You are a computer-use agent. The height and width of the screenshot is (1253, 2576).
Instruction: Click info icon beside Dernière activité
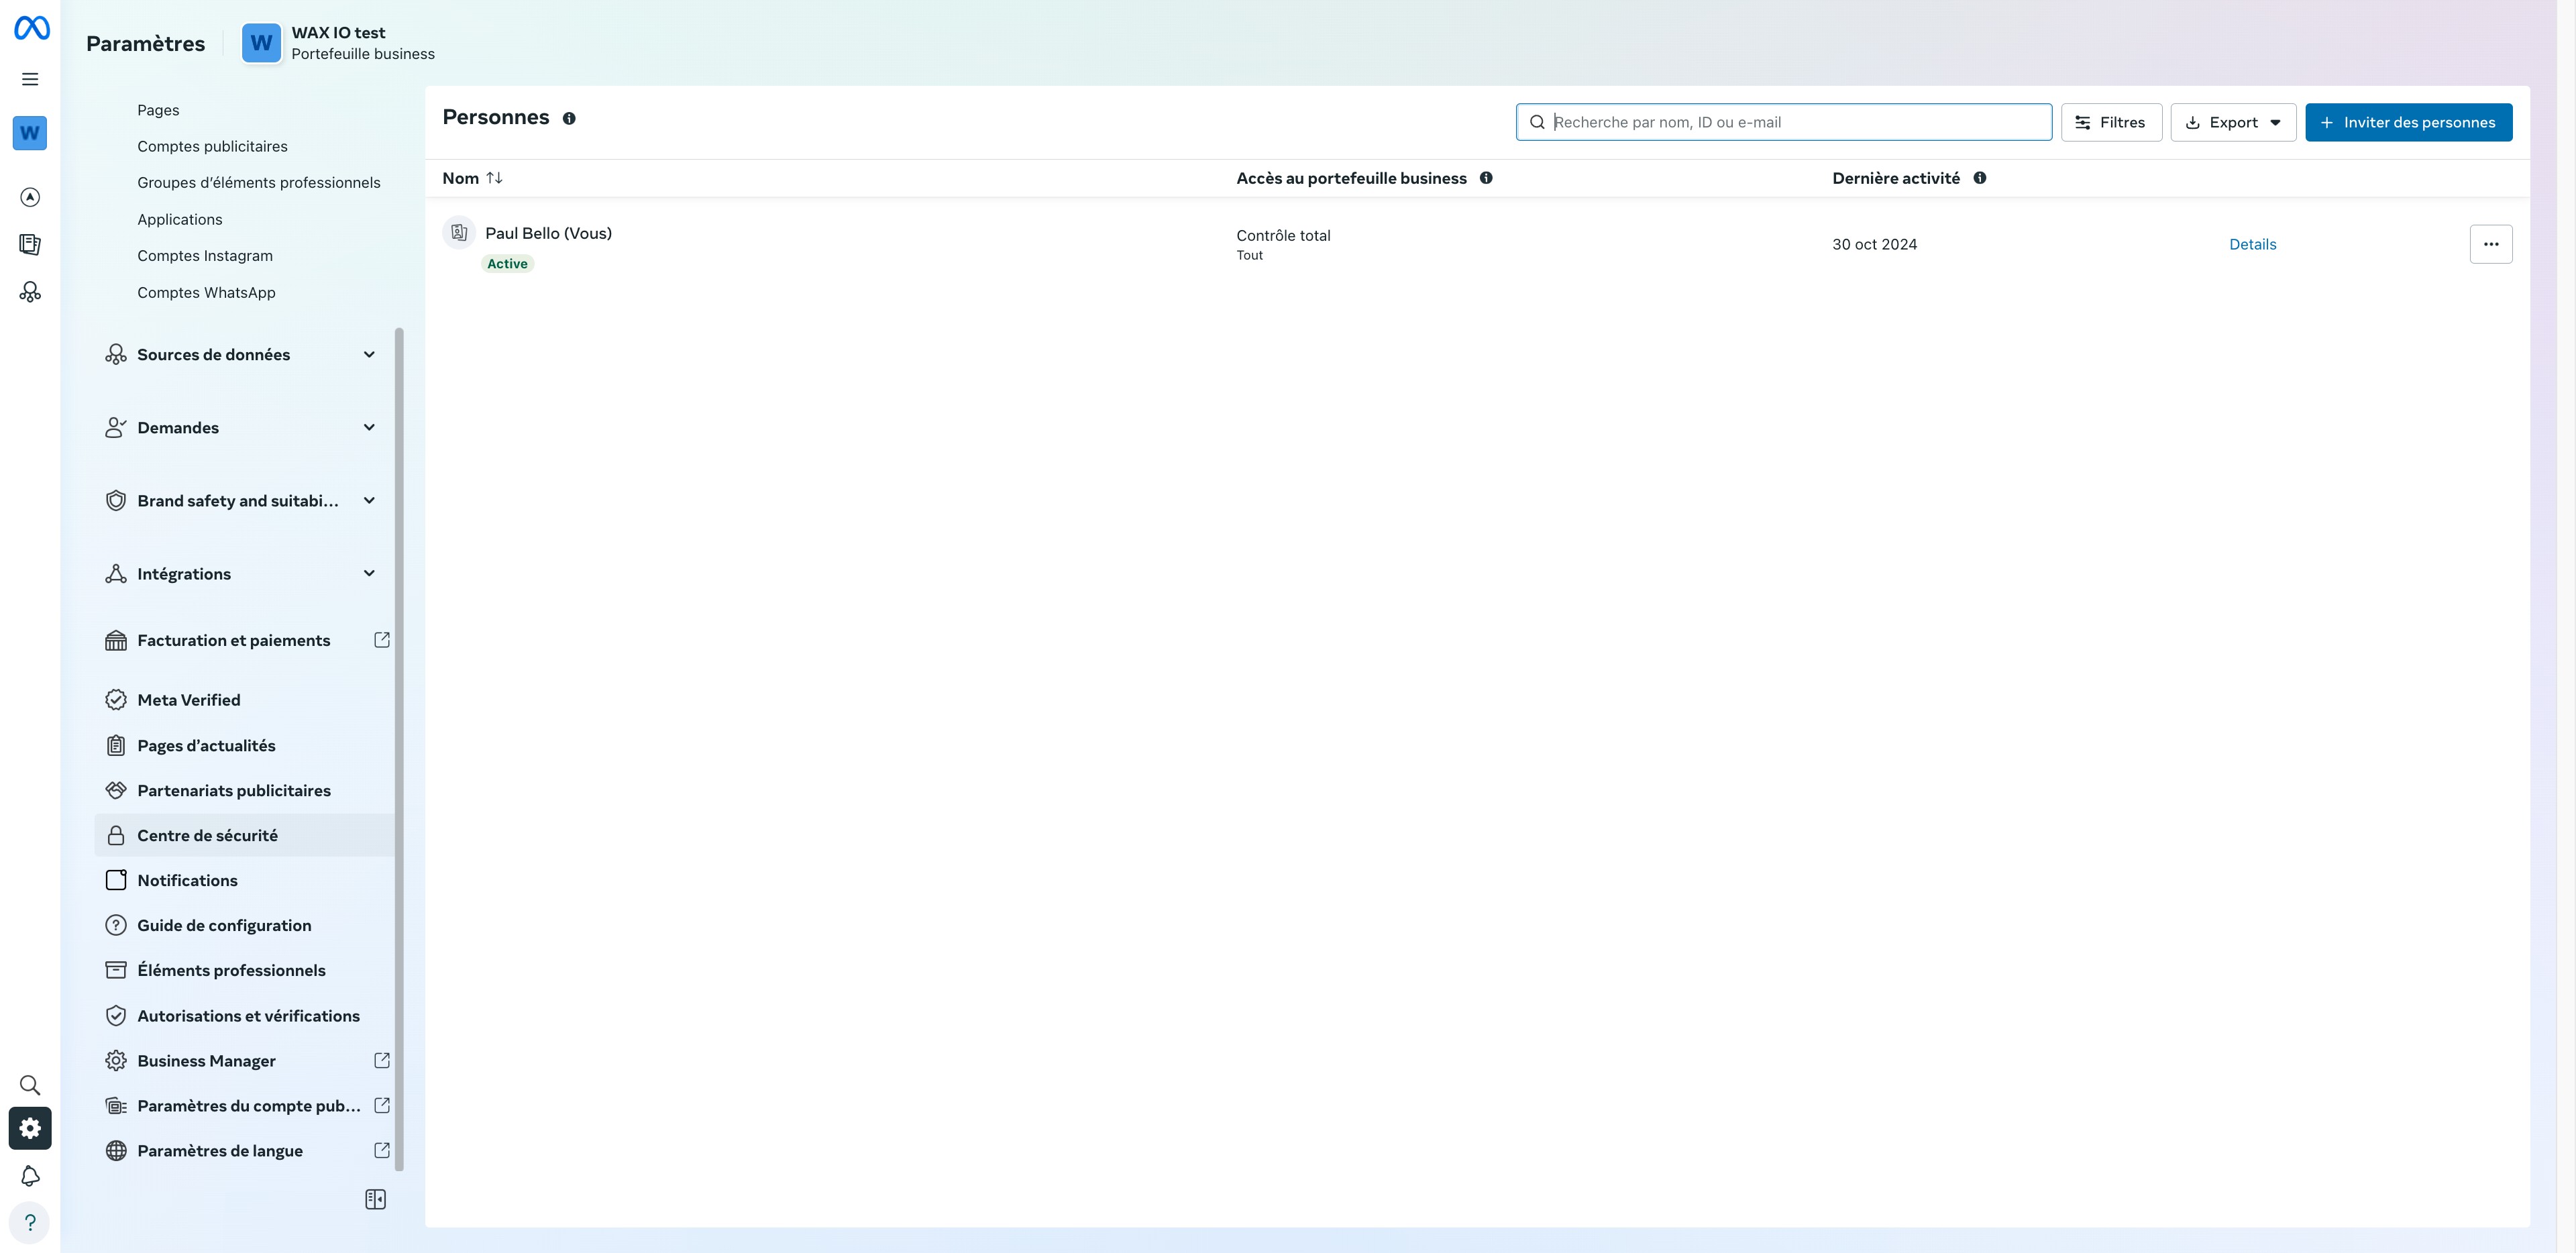1979,178
